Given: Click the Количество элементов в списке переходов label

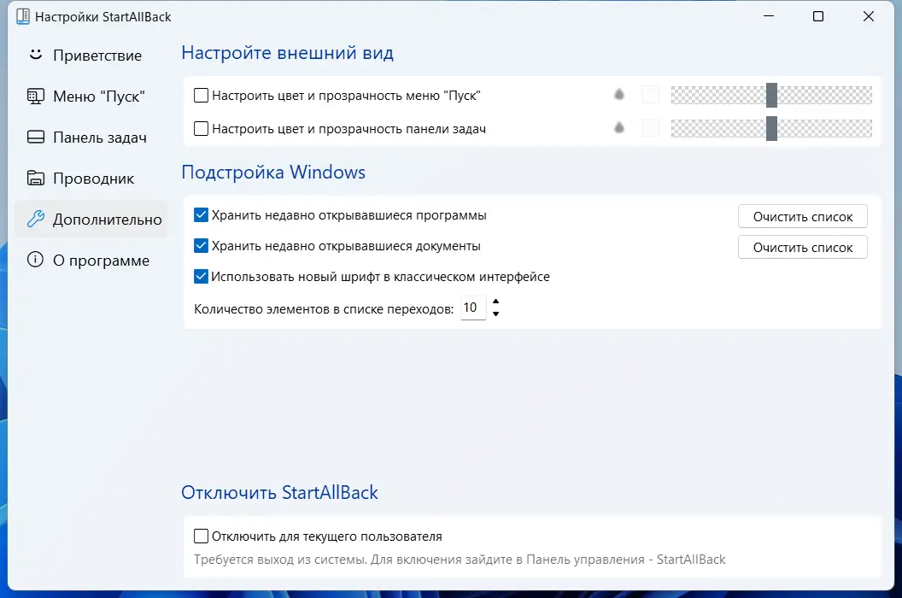Looking at the screenshot, I should tap(324, 309).
